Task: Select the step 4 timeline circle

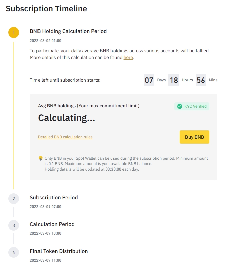Action: tap(14, 252)
